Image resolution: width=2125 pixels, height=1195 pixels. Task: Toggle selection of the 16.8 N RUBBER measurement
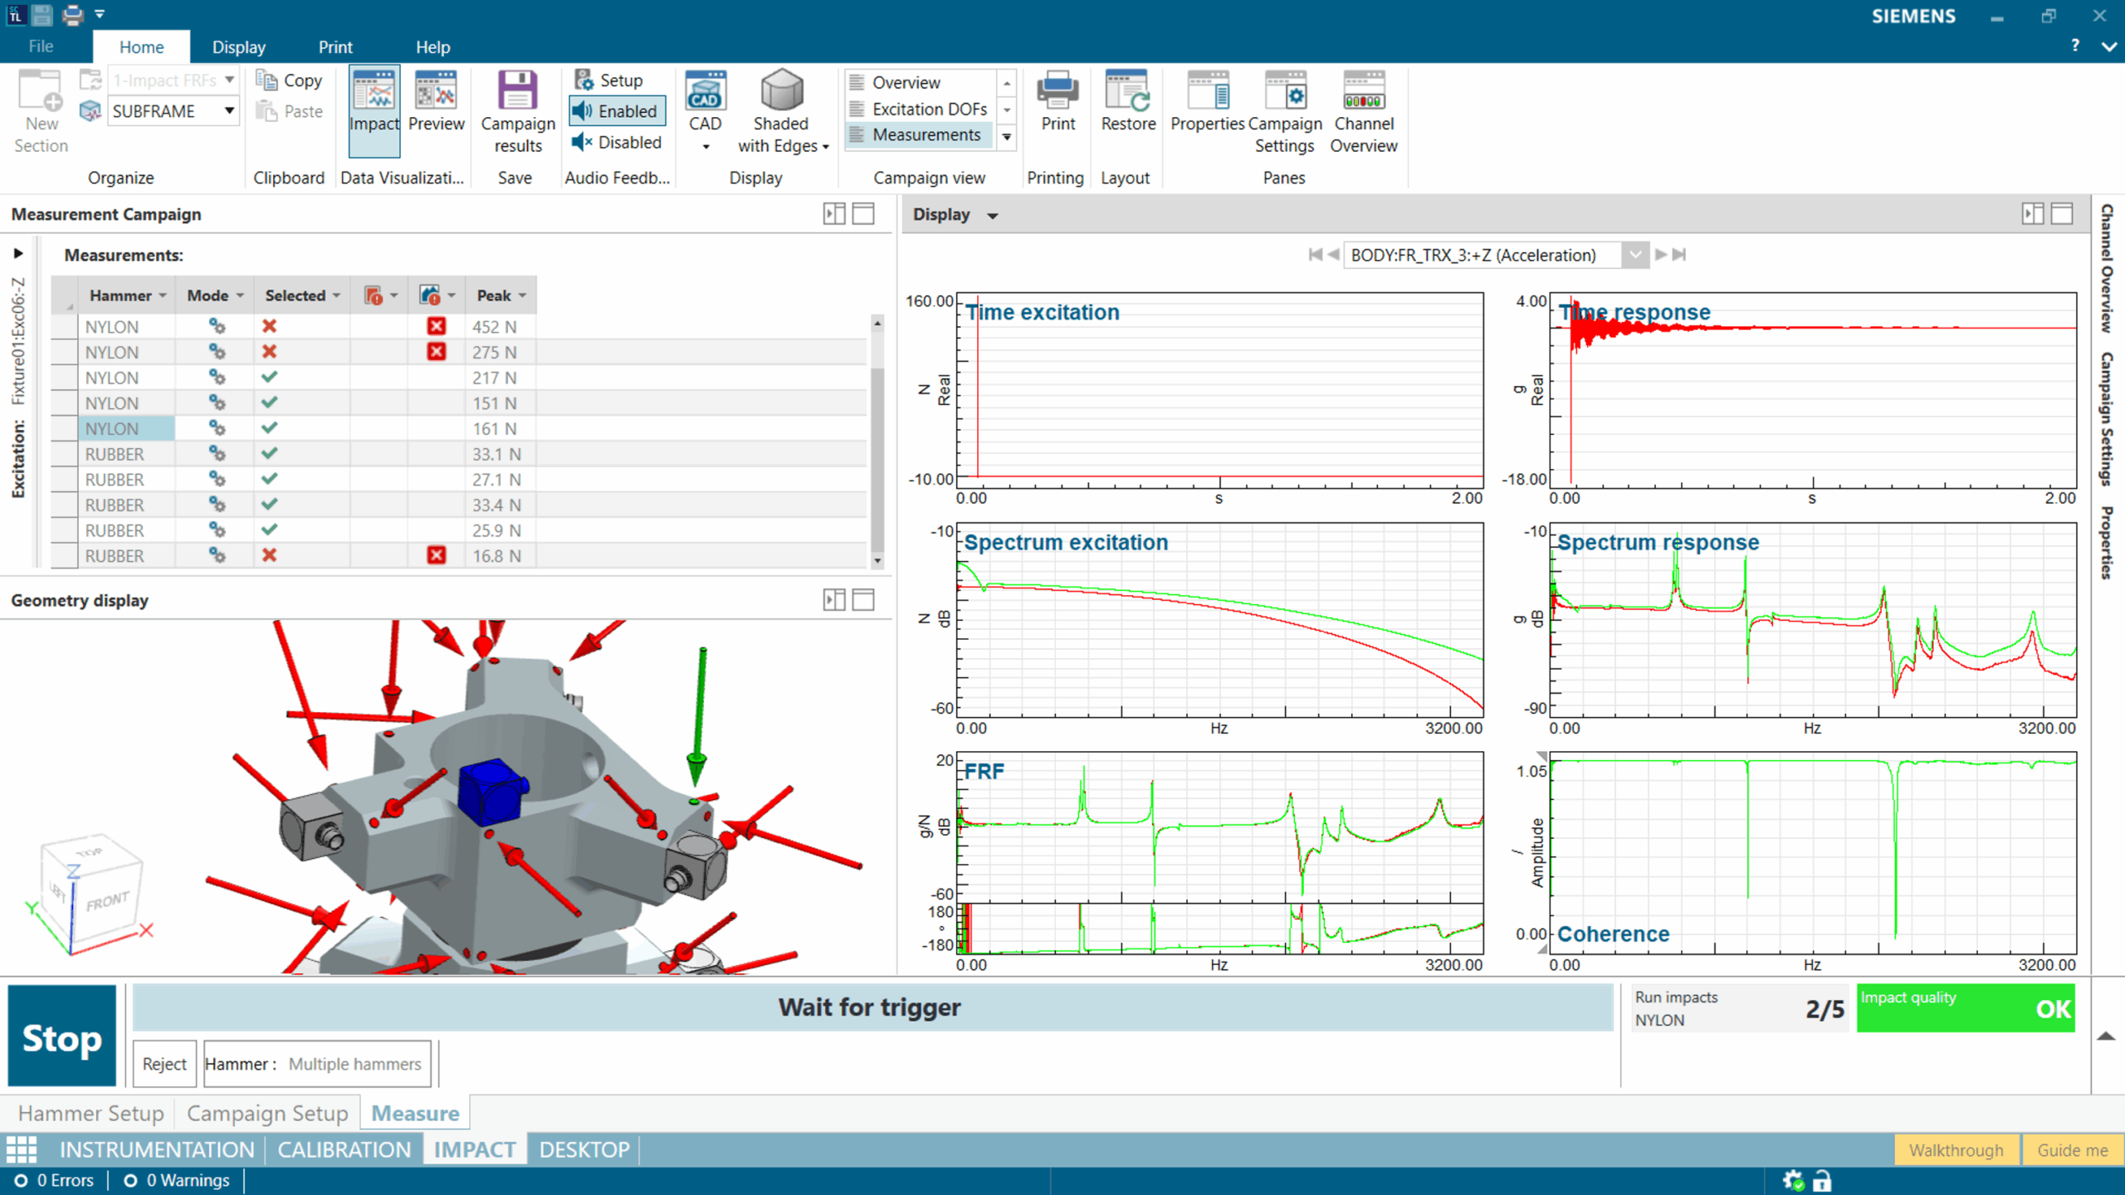click(x=269, y=556)
